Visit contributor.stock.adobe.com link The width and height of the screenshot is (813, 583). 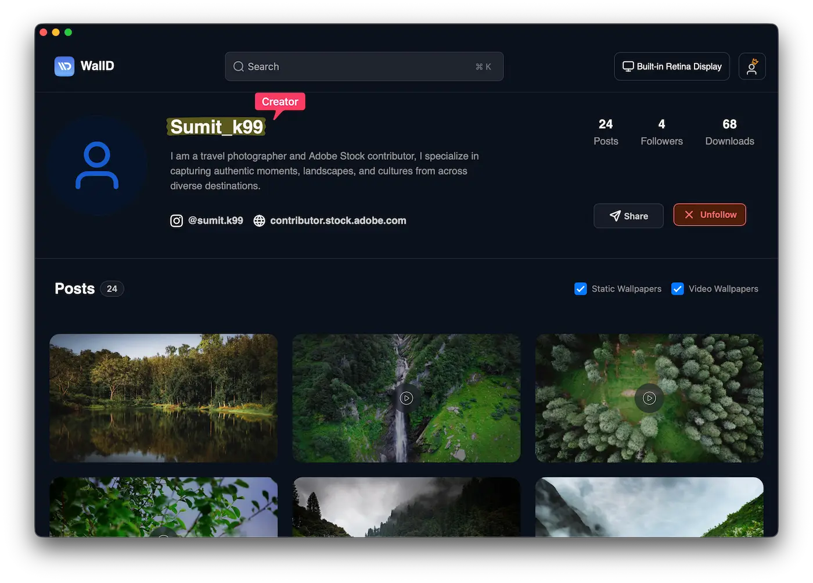click(338, 221)
